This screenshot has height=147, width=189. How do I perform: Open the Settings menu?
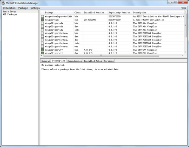tap(35, 8)
